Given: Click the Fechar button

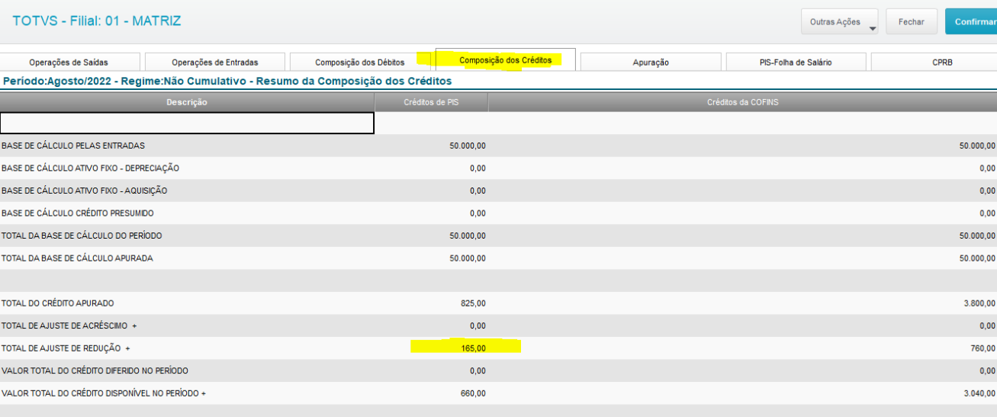Looking at the screenshot, I should (x=911, y=22).
